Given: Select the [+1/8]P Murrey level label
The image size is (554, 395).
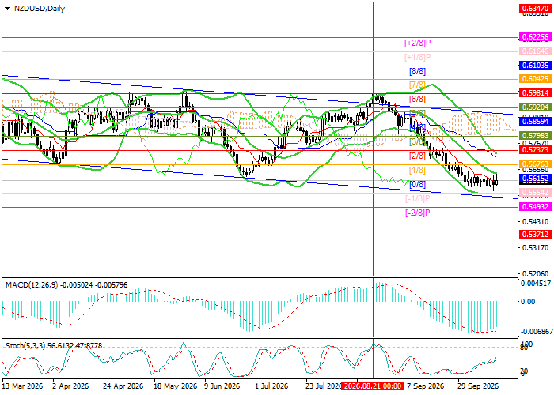Looking at the screenshot, I should (418, 57).
